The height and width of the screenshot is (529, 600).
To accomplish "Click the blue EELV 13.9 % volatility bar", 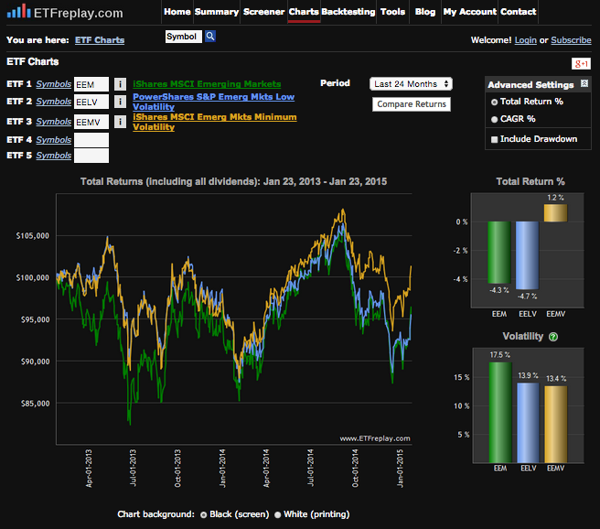I will pos(528,423).
